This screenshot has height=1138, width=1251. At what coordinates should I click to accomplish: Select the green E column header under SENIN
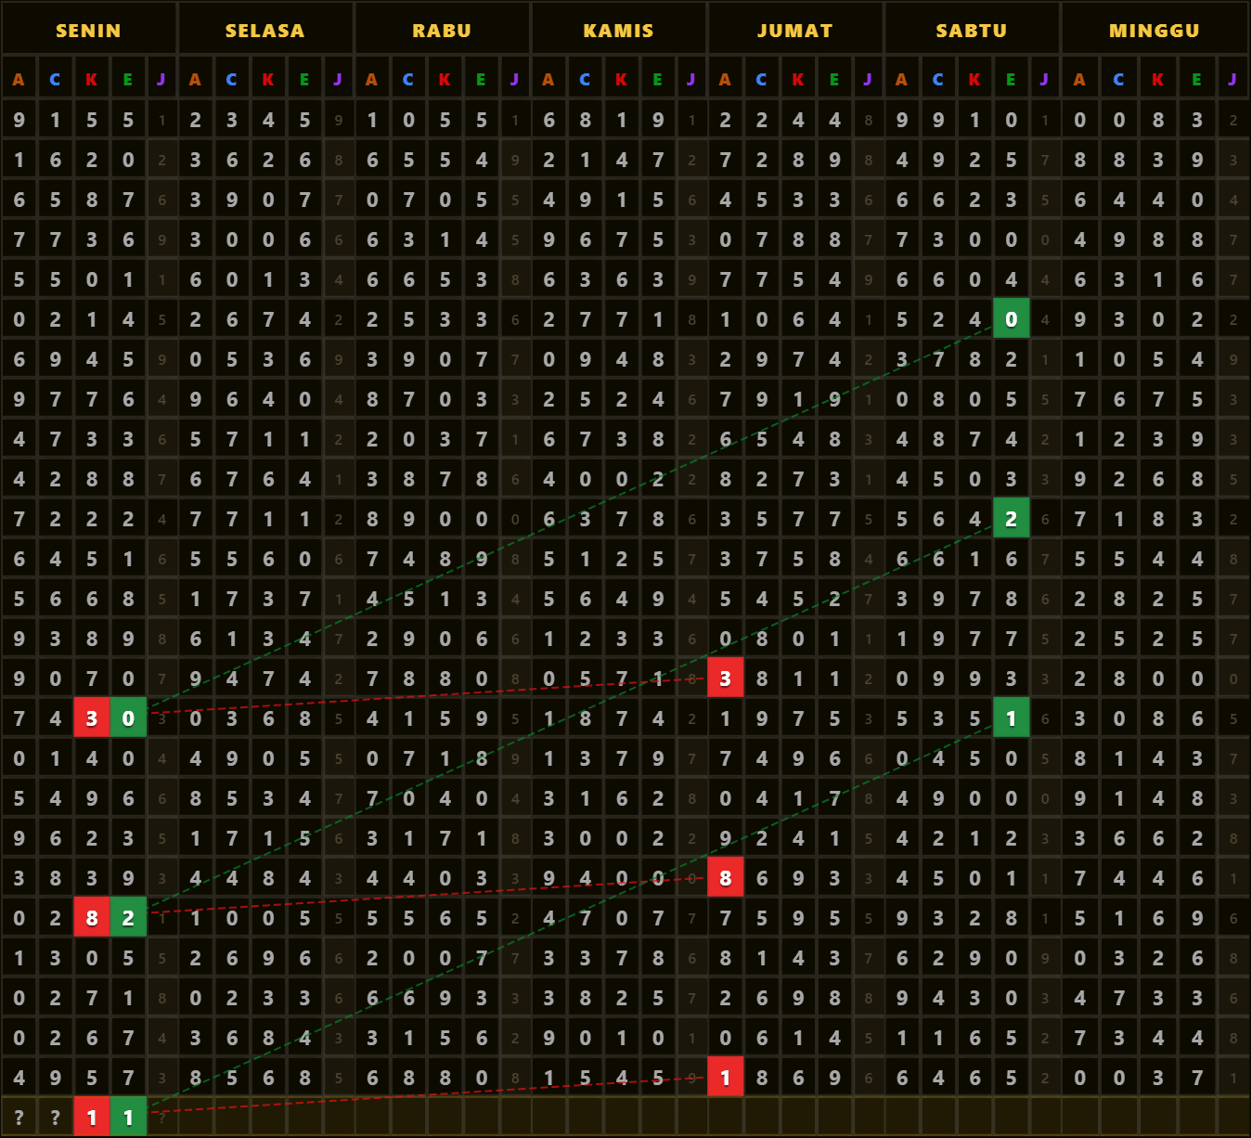(x=128, y=80)
